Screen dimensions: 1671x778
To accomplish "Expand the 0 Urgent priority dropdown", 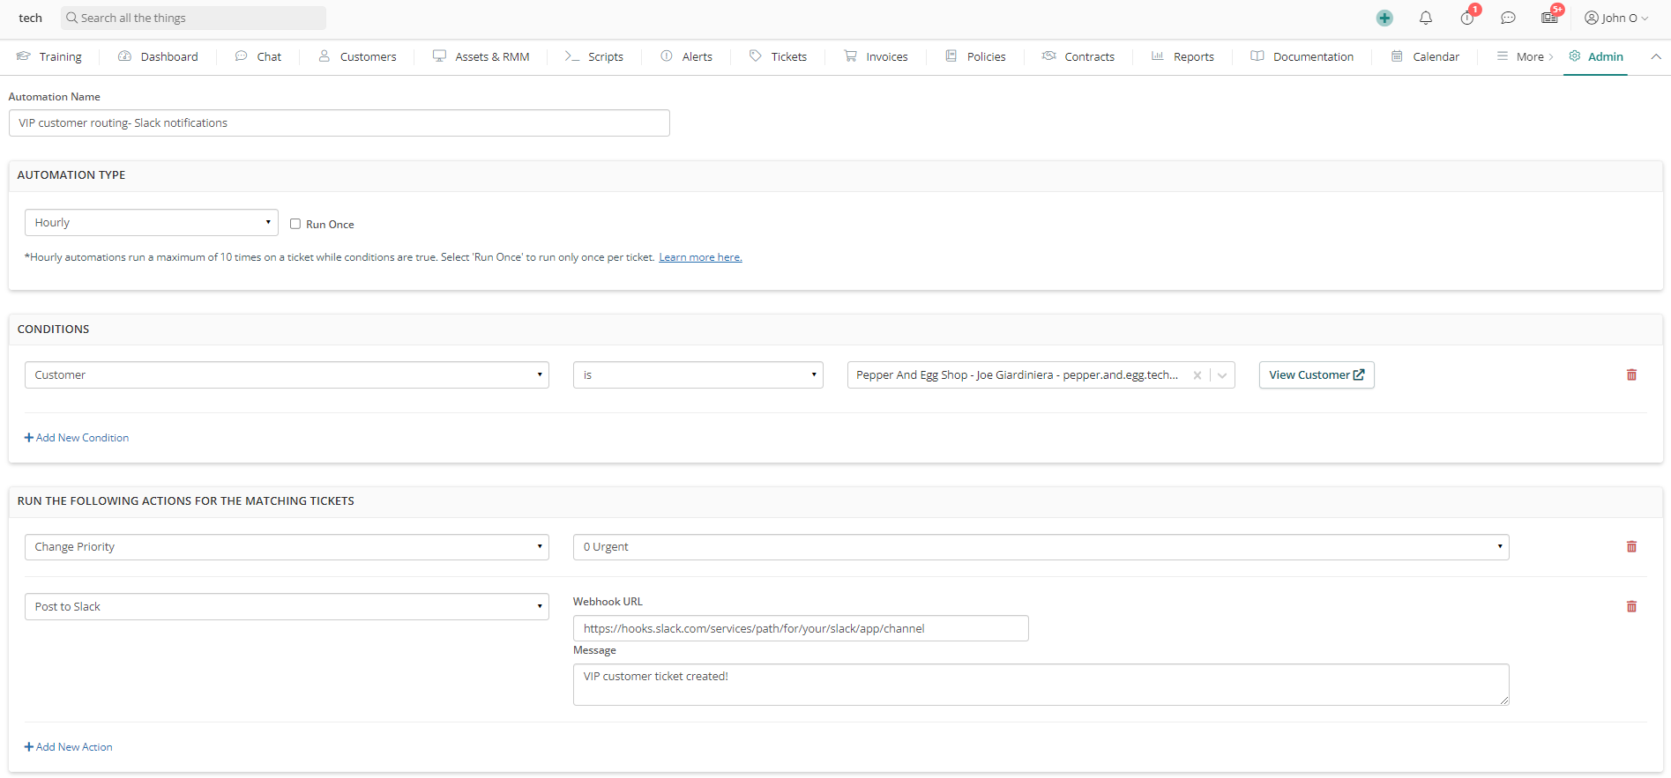I will [x=1041, y=547].
